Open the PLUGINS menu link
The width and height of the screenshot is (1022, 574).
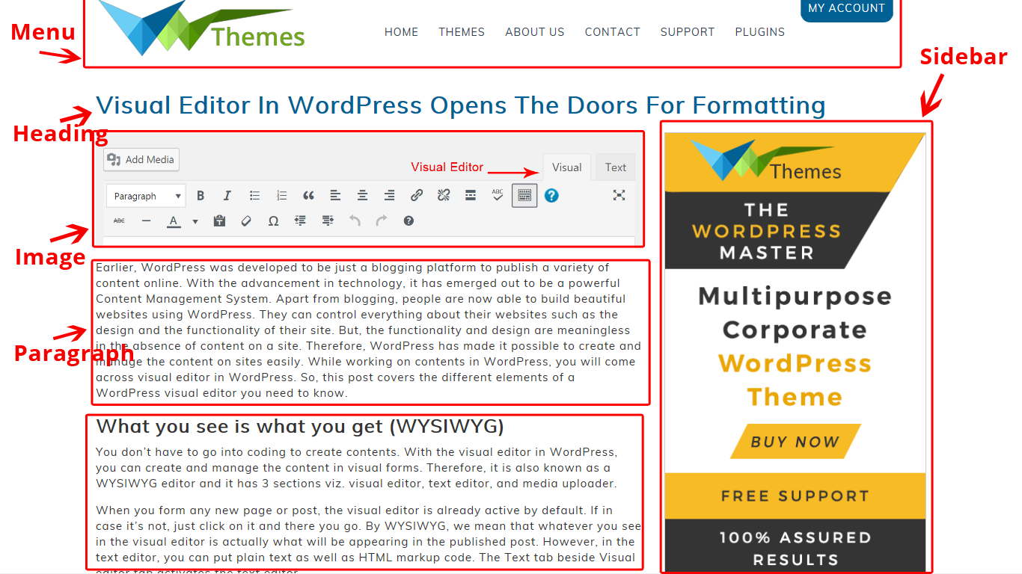(760, 32)
